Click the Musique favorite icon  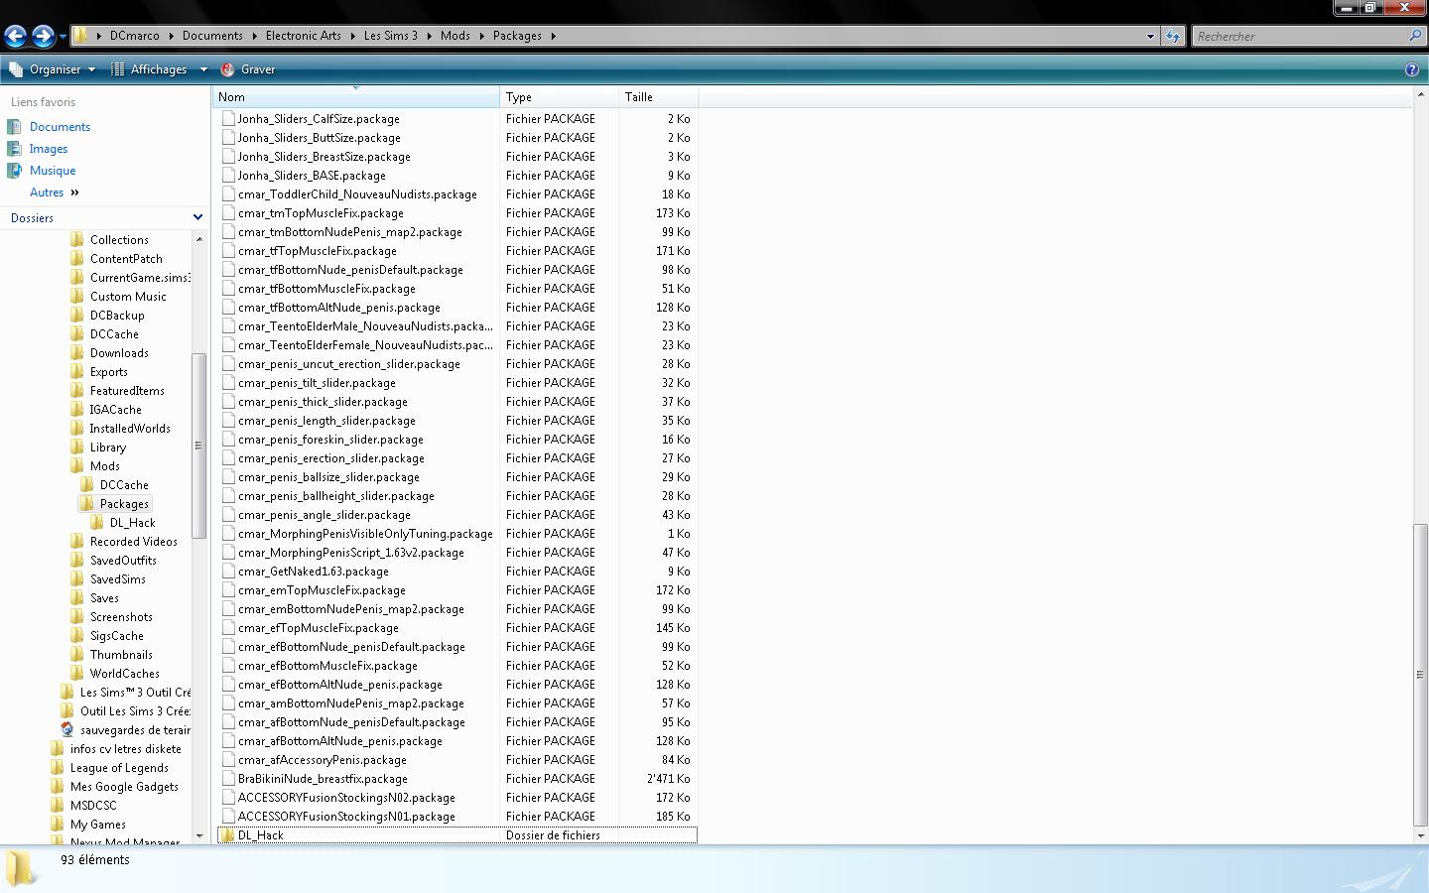[14, 171]
